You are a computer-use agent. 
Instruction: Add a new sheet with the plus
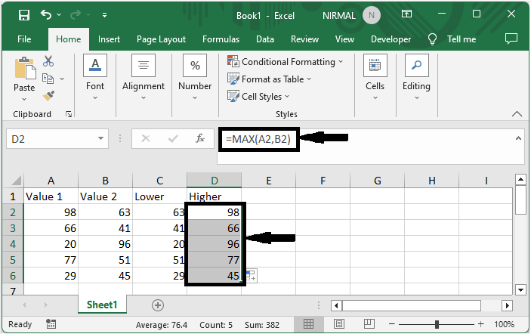[157, 305]
